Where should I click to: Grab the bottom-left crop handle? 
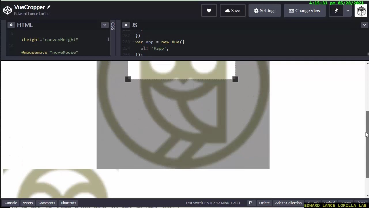pyautogui.click(x=128, y=79)
